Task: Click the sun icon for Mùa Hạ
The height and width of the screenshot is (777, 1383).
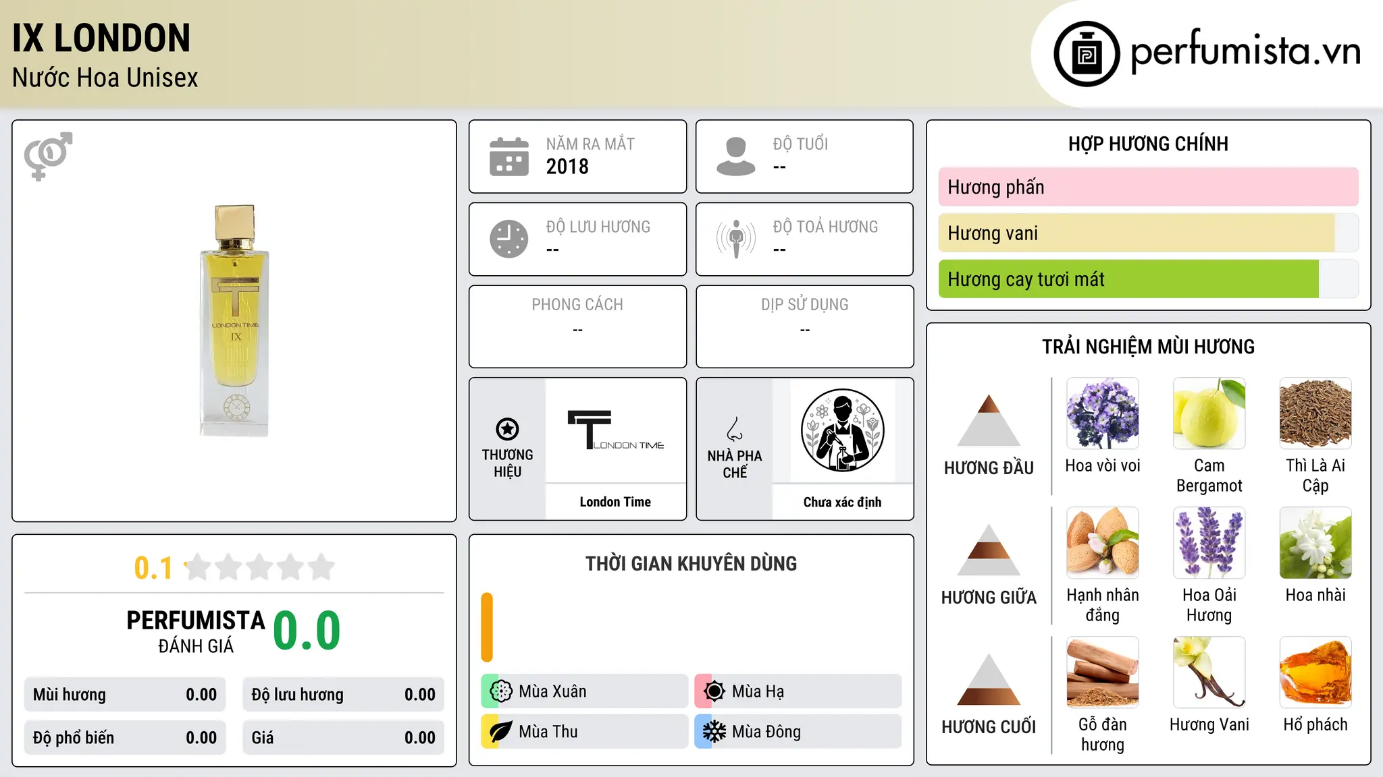Action: 714,691
